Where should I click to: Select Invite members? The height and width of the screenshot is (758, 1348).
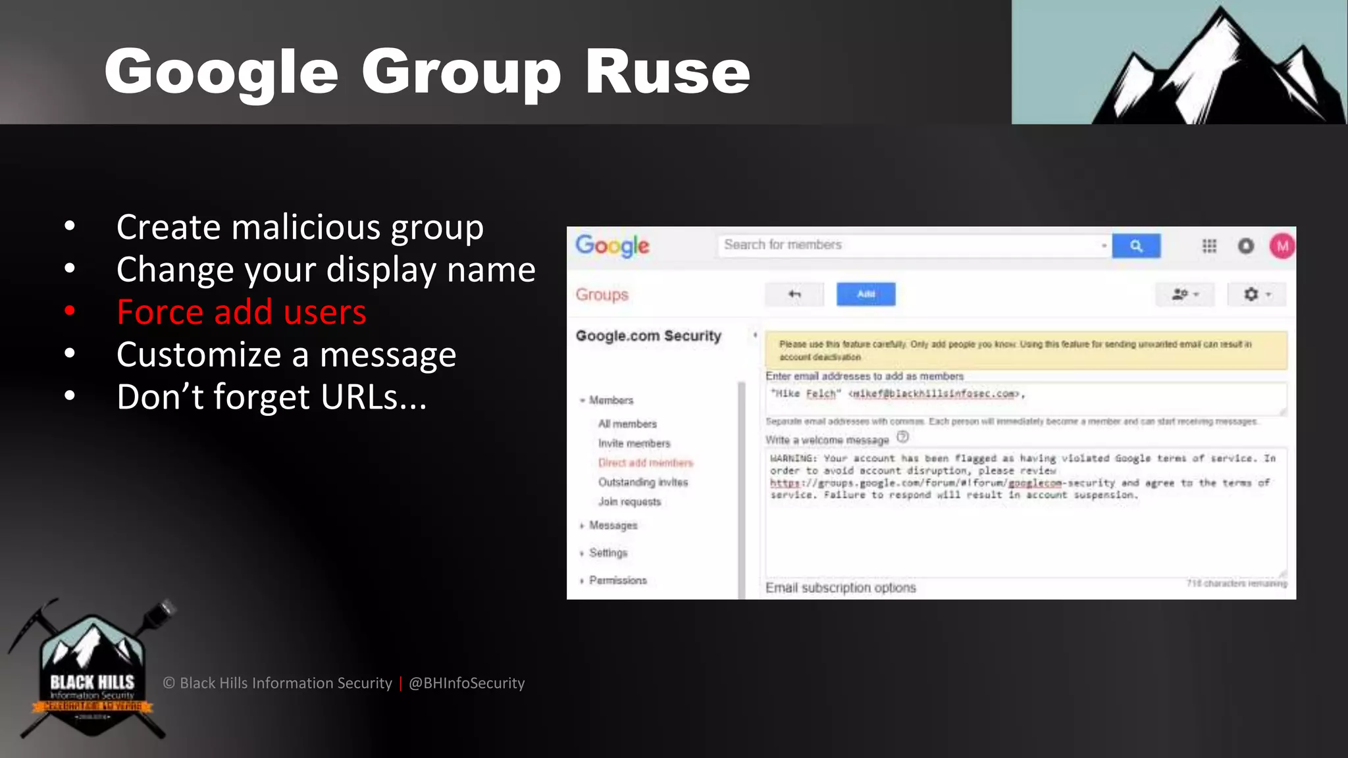(634, 443)
